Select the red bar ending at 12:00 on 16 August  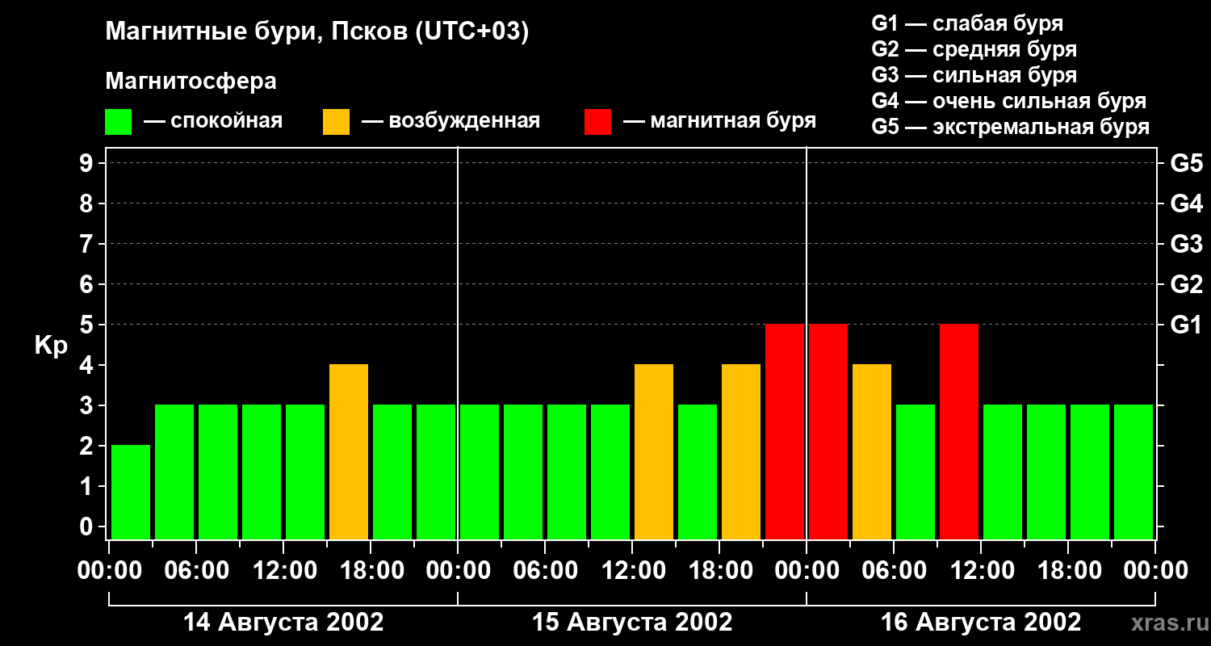[959, 431]
